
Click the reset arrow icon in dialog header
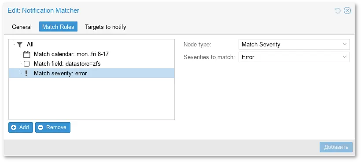pyautogui.click(x=338, y=11)
